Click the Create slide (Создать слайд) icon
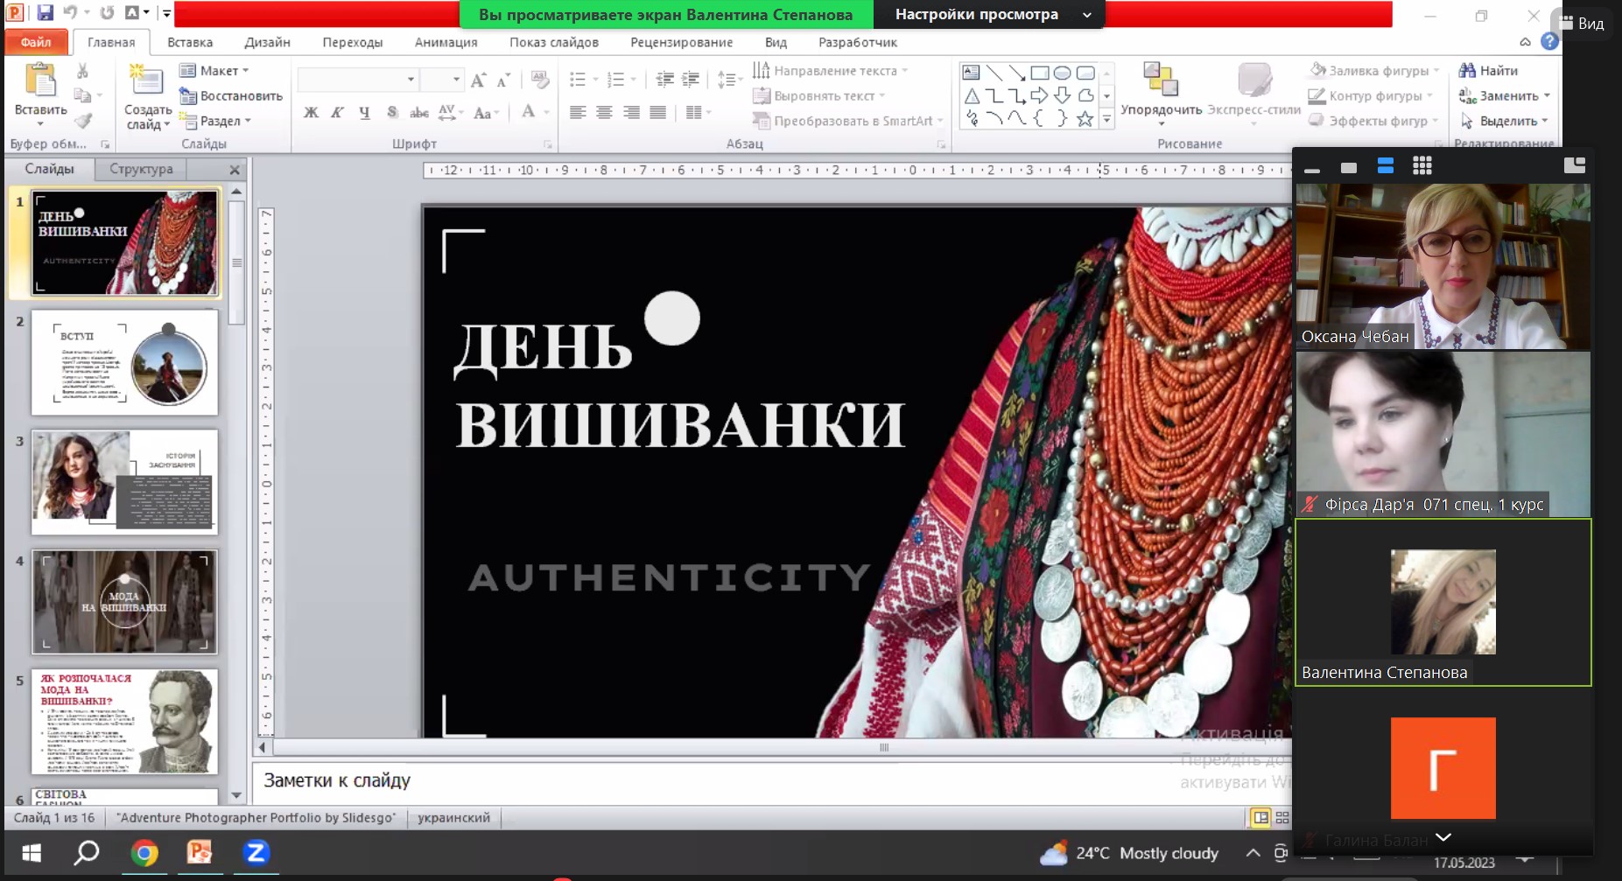This screenshot has width=1622, height=881. [x=146, y=81]
